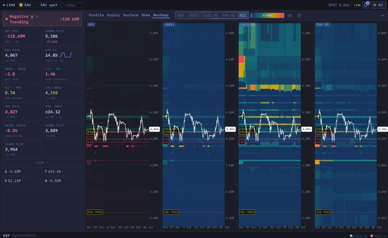388x238 pixels.
Task: Collapse extra greeks with LESS toggle
Action: point(42,163)
